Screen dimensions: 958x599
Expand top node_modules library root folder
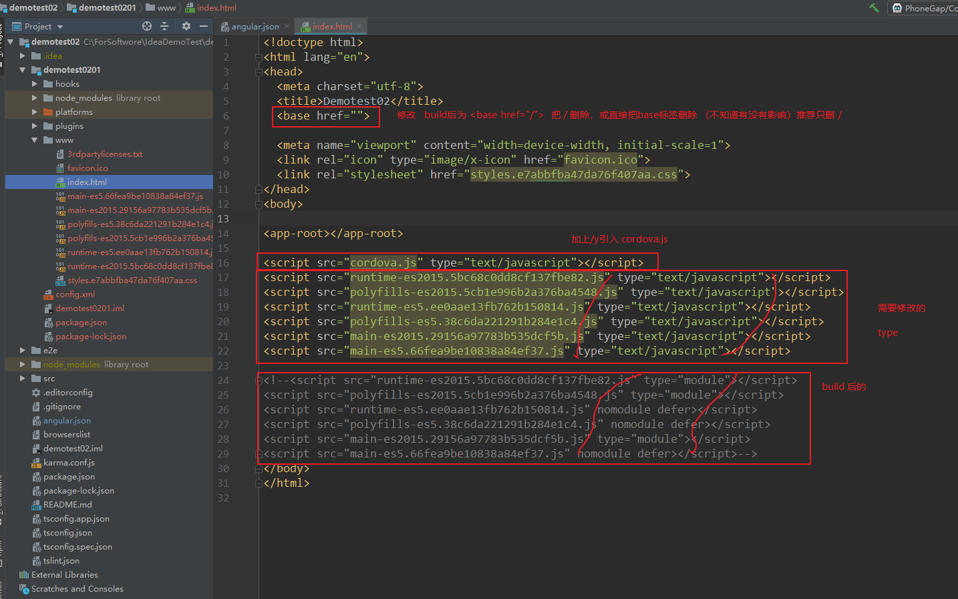[x=35, y=97]
